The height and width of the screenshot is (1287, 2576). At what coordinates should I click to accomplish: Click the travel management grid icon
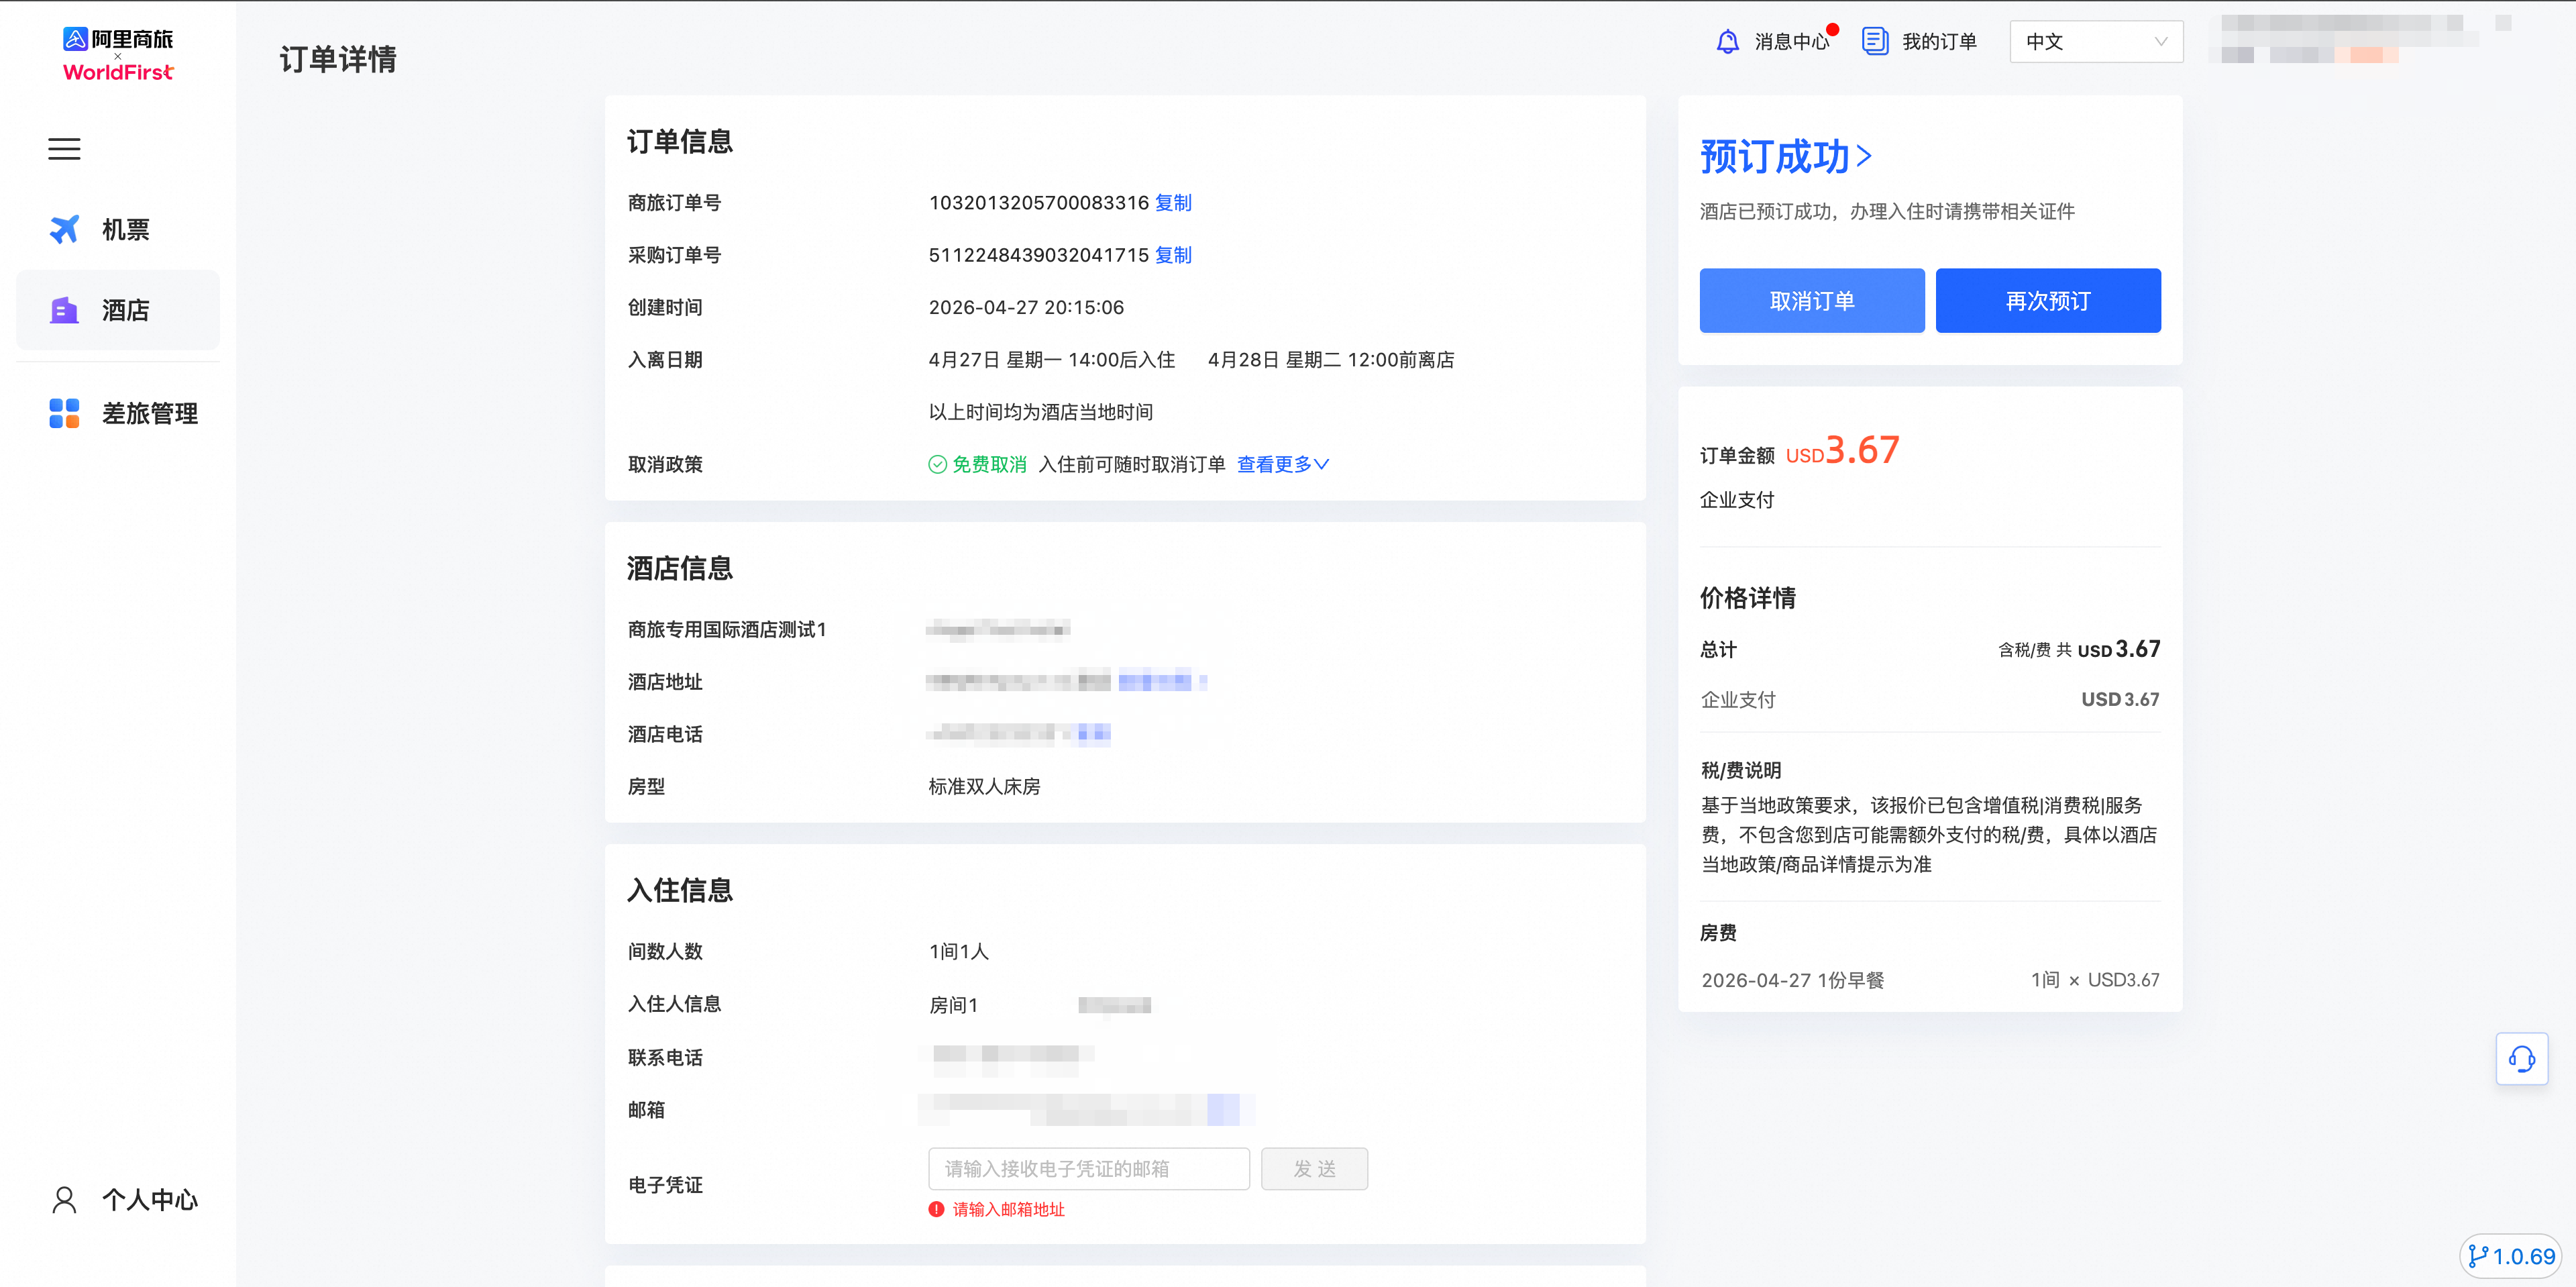pyautogui.click(x=64, y=413)
